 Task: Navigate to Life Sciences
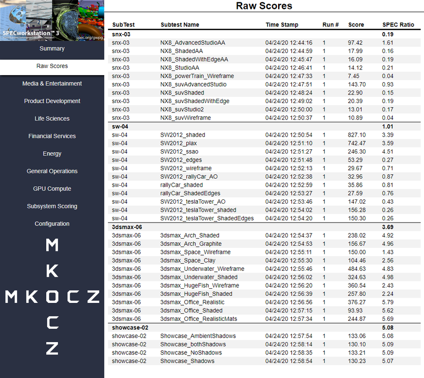[52, 119]
